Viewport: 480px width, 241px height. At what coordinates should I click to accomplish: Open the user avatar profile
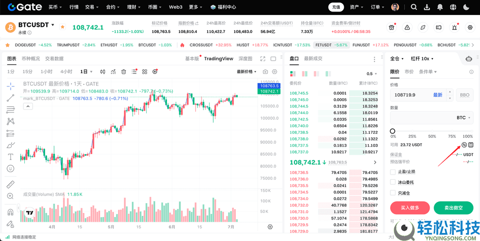(x=395, y=7)
